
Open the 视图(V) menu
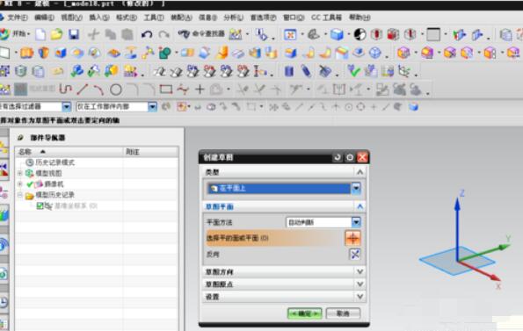(71, 18)
